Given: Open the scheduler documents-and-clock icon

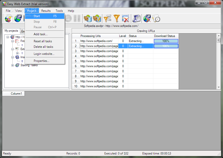Looking at the screenshot, I should [156, 19].
